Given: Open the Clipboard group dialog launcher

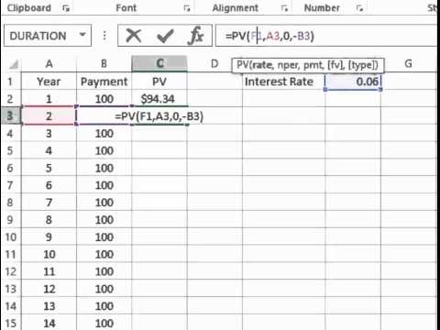Looking at the screenshot, I should point(66,8).
